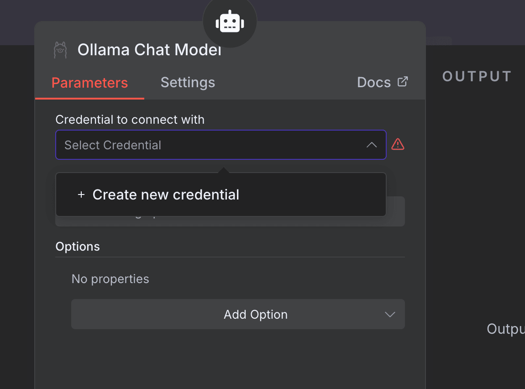Switch to the Parameters tab
Image resolution: width=525 pixels, height=389 pixels.
[x=89, y=83]
